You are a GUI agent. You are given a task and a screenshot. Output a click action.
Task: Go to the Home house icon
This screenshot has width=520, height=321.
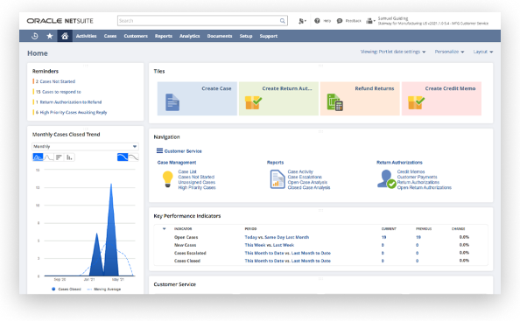tap(65, 36)
